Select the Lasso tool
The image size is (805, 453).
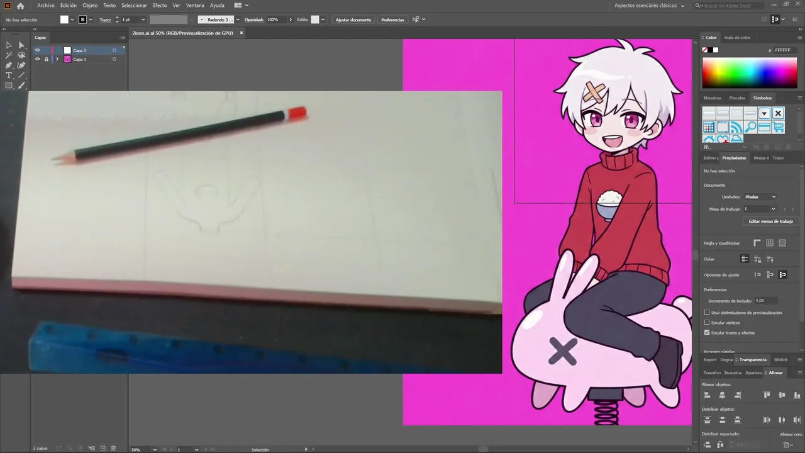click(x=21, y=55)
